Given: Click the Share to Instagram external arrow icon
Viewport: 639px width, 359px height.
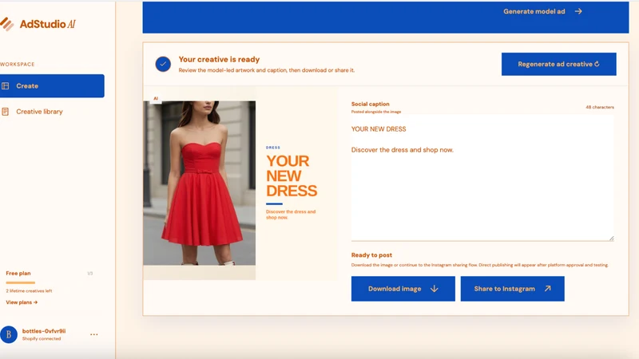Looking at the screenshot, I should click(548, 289).
